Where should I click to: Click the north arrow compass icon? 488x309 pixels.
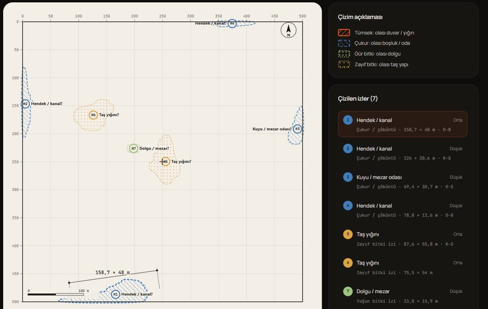[289, 31]
